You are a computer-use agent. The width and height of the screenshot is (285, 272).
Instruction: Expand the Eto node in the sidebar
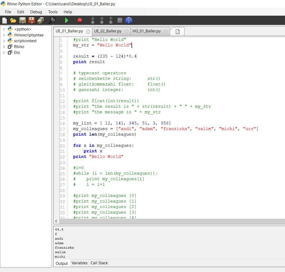click(x=4, y=52)
